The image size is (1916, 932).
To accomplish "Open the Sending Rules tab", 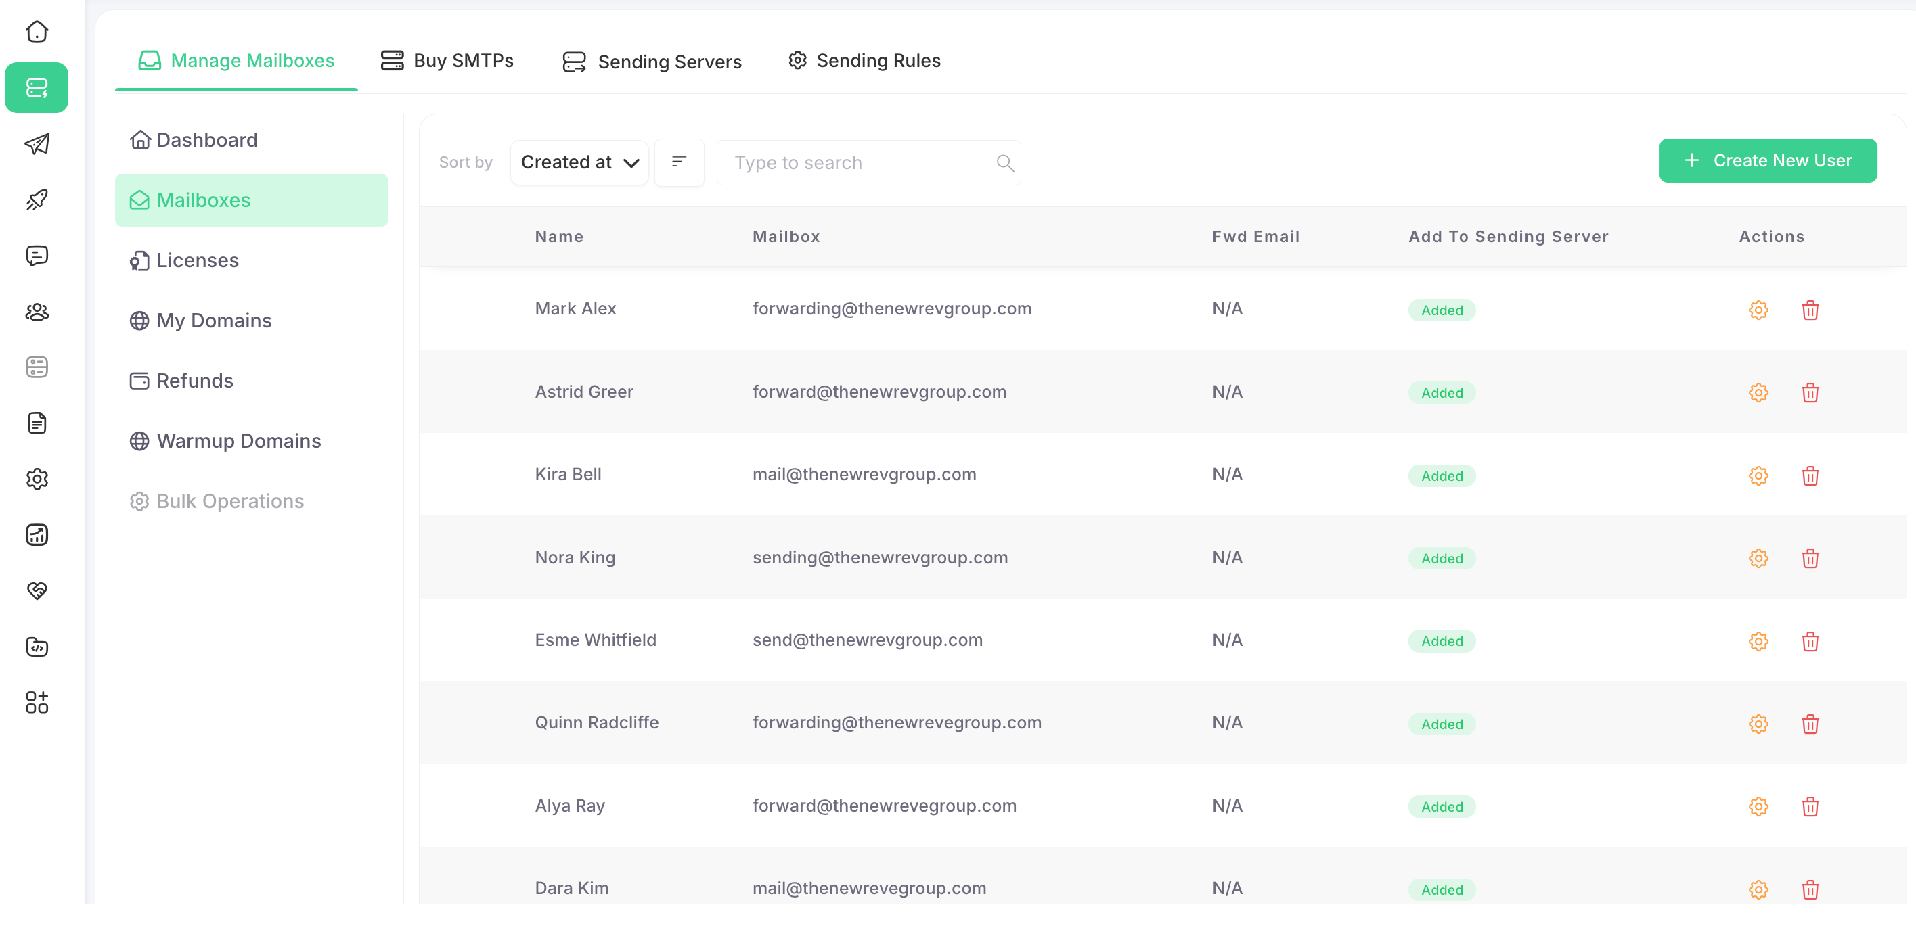I will [x=864, y=60].
